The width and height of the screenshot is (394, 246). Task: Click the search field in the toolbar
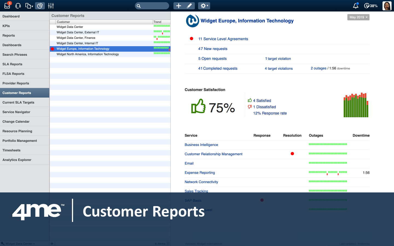(152, 6)
